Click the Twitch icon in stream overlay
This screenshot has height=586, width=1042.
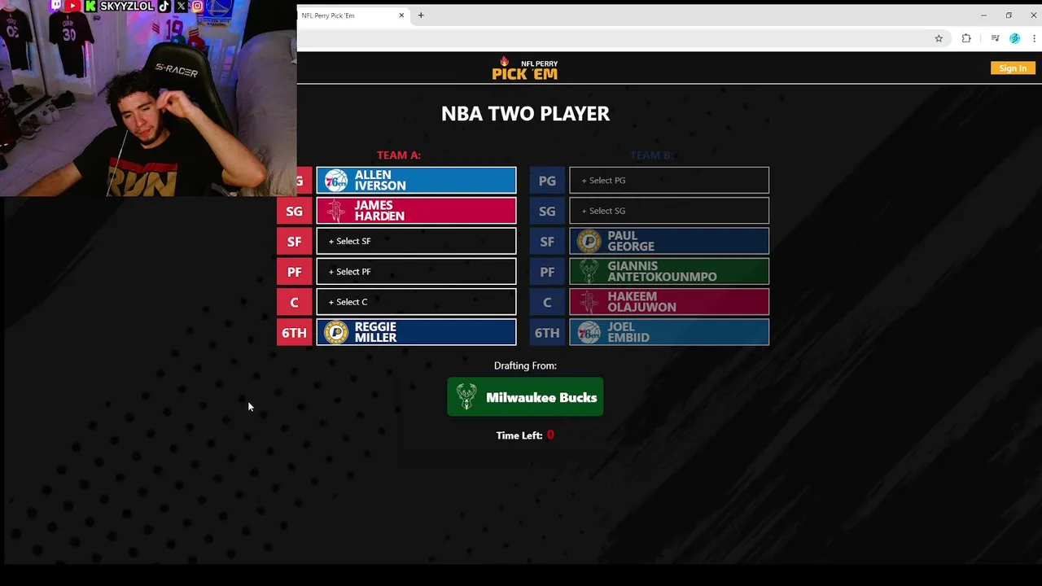point(56,6)
